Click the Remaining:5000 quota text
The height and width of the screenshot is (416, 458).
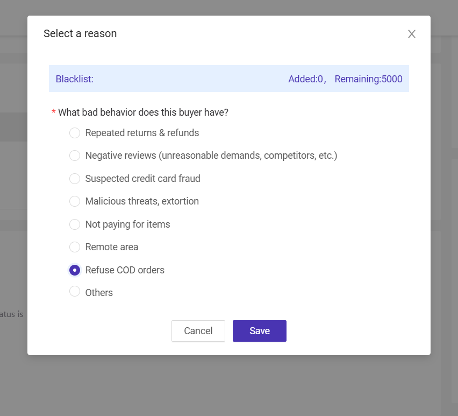click(368, 79)
